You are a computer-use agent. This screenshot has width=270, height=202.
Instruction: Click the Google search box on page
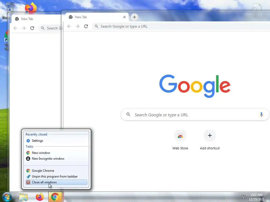195,115
